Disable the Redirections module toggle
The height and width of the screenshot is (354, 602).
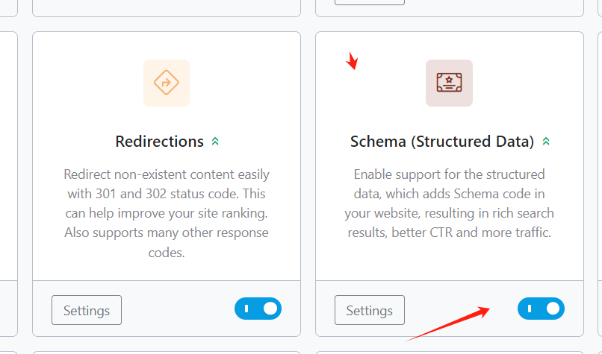258,309
